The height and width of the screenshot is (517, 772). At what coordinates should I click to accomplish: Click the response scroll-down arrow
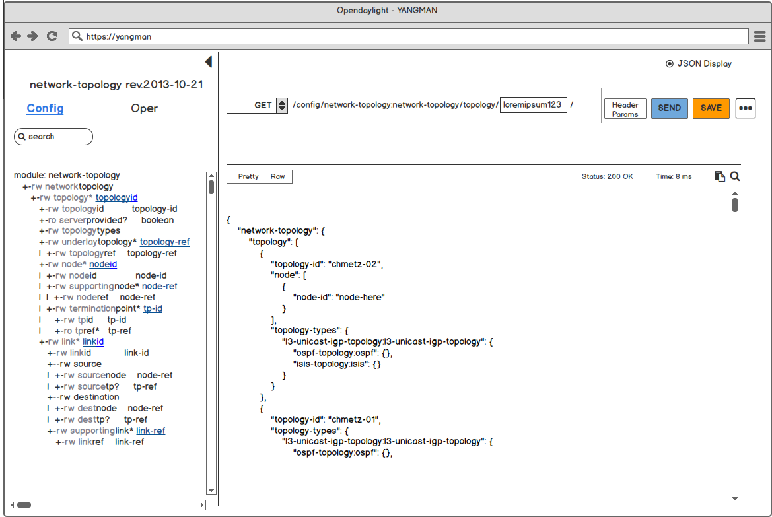click(734, 499)
